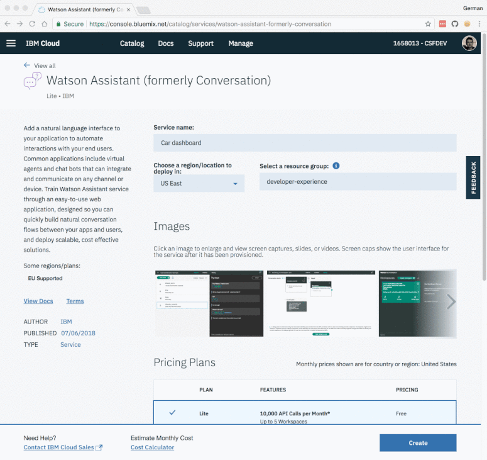Viewport: 487px width, 460px height.
Task: Open the Catalog menu
Action: point(132,43)
